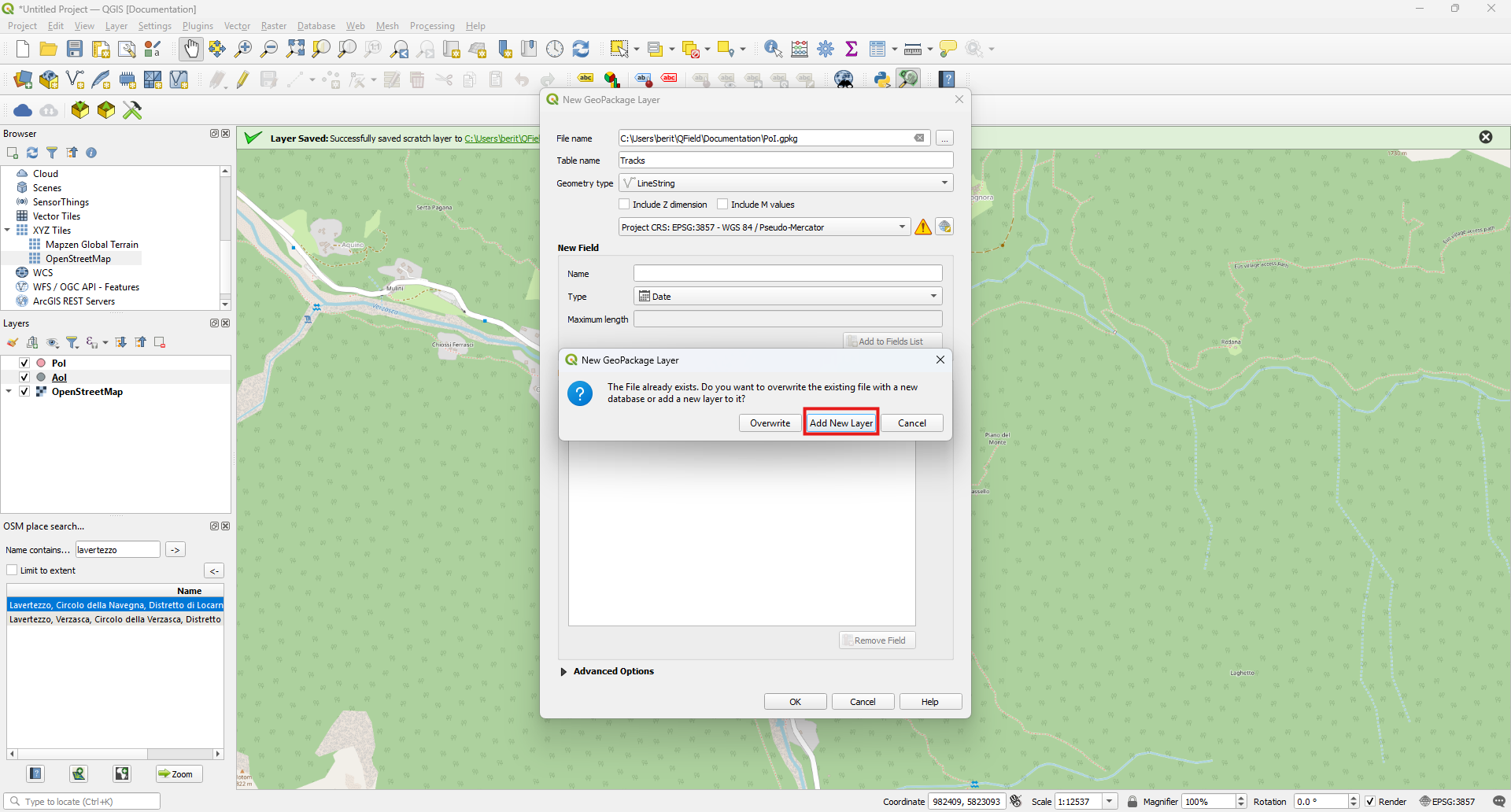
Task: Check the Limit to extent option
Action: point(12,570)
